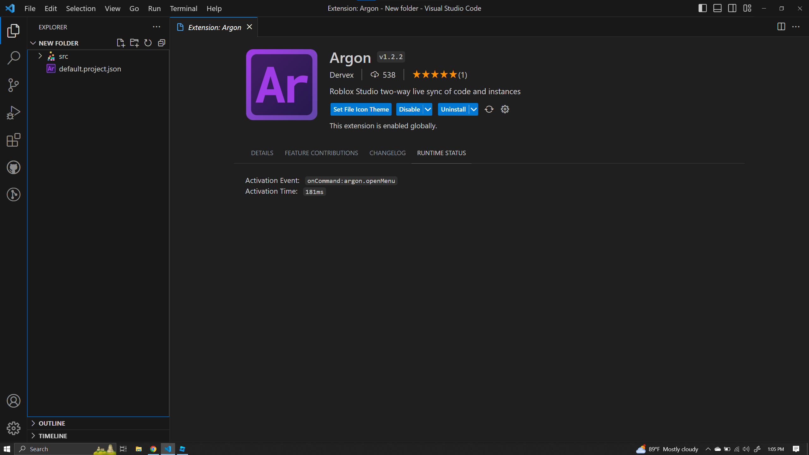Open the Search view in the activity bar

coord(13,58)
